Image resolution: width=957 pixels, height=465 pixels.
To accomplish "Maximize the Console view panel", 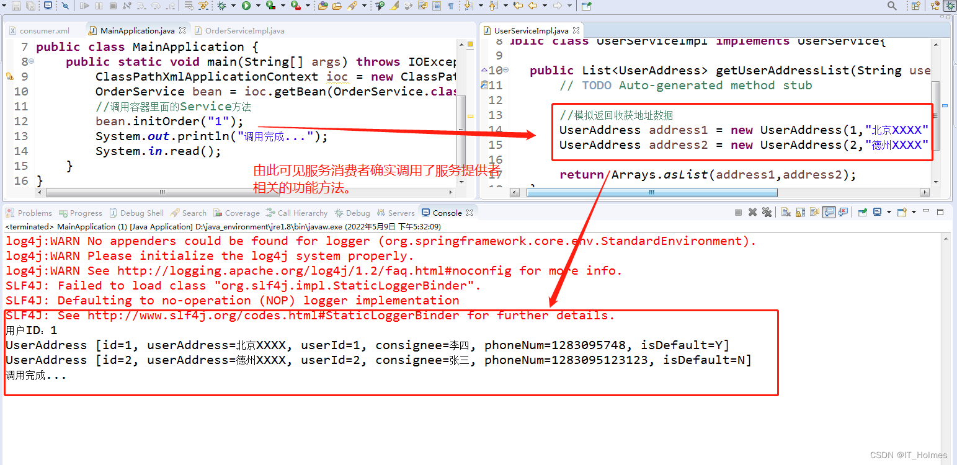I will coord(940,212).
